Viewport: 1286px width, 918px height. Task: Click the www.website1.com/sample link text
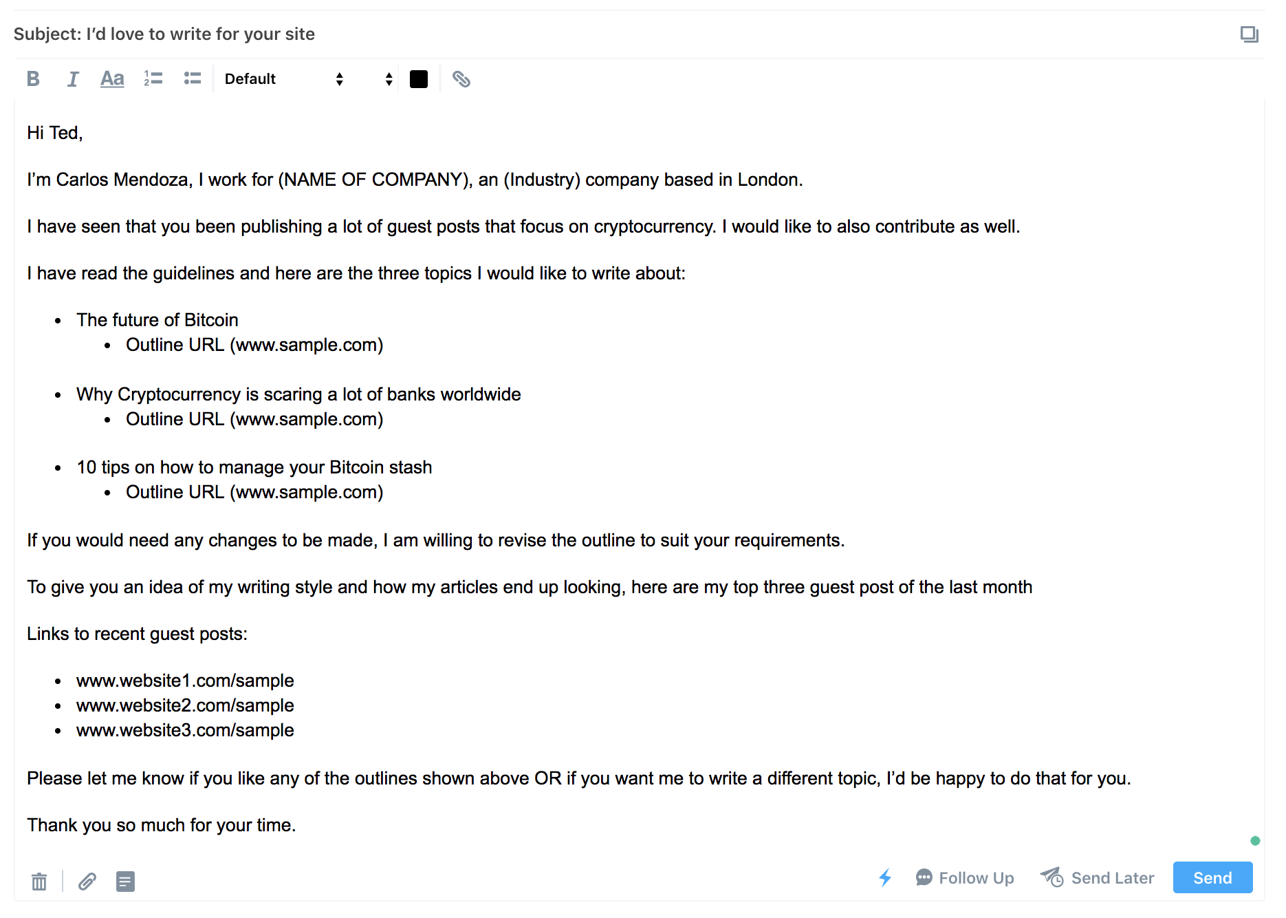coord(185,681)
